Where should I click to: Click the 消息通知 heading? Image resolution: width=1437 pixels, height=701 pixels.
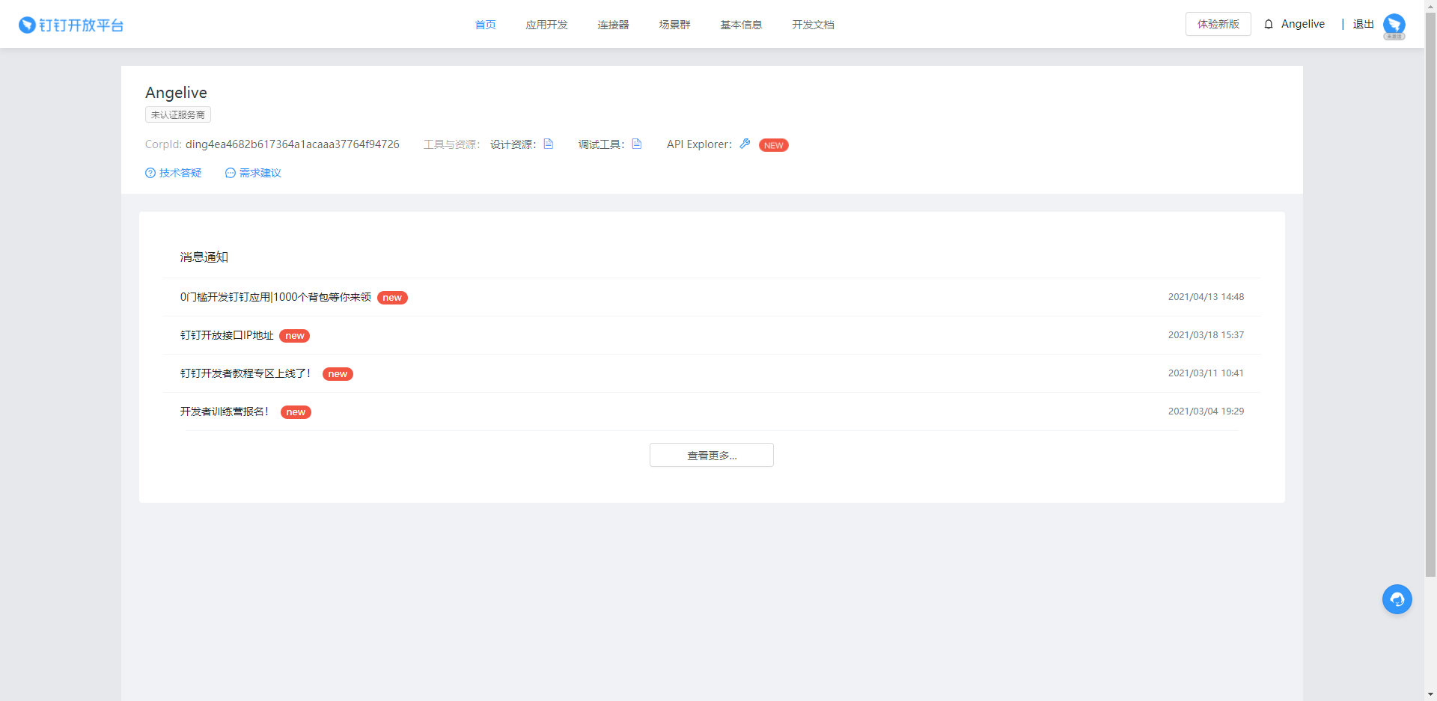tap(204, 257)
